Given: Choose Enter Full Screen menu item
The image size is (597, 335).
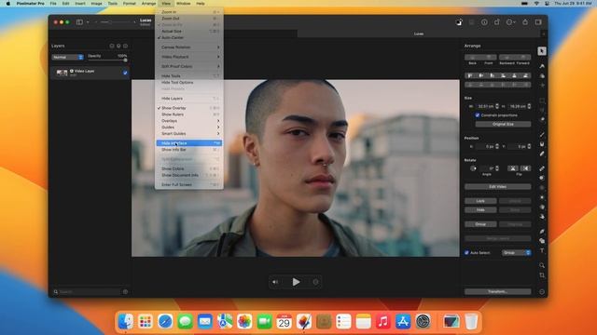Looking at the screenshot, I should (x=188, y=184).
